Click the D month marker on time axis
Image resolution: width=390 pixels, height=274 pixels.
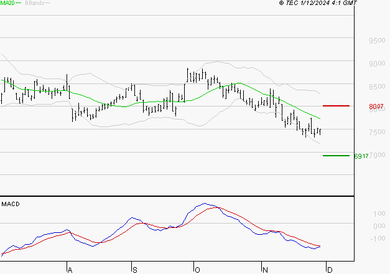pos(330,270)
